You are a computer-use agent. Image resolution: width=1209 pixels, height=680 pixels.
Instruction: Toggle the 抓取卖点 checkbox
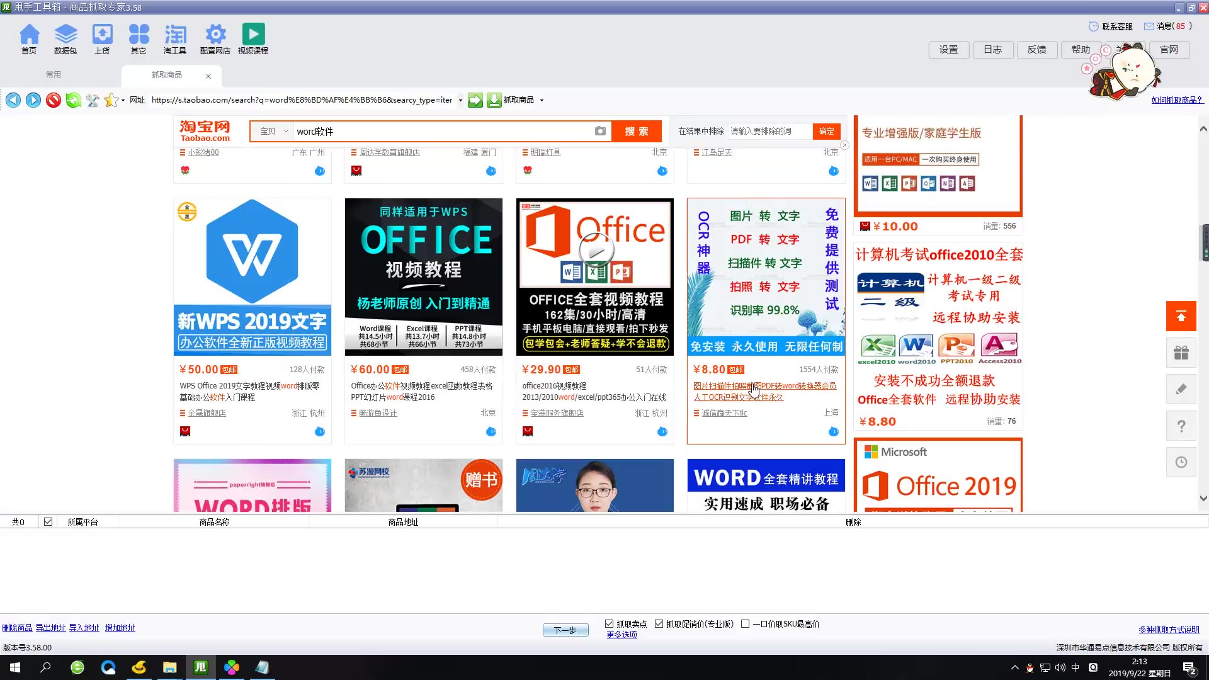tap(609, 624)
